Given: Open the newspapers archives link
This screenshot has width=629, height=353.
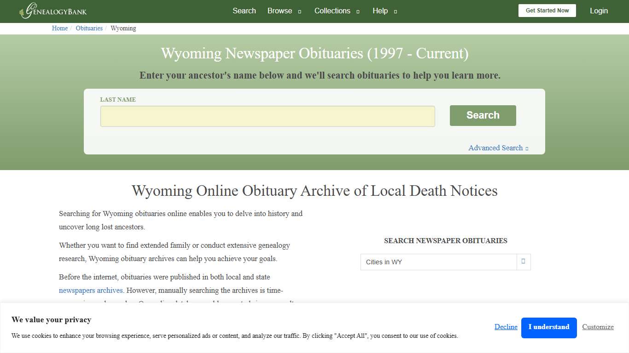Looking at the screenshot, I should point(91,290).
